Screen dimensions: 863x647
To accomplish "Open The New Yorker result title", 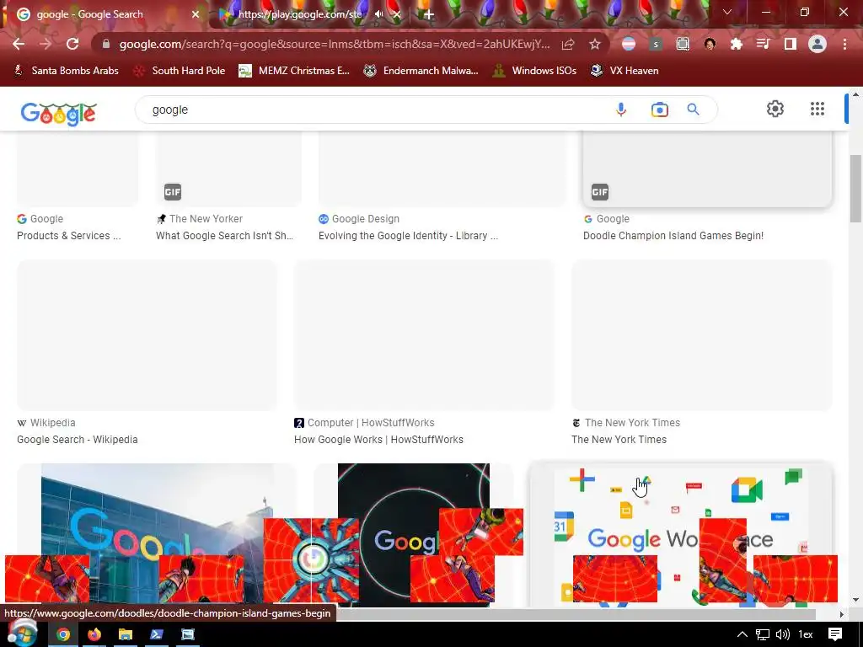I will [x=224, y=236].
